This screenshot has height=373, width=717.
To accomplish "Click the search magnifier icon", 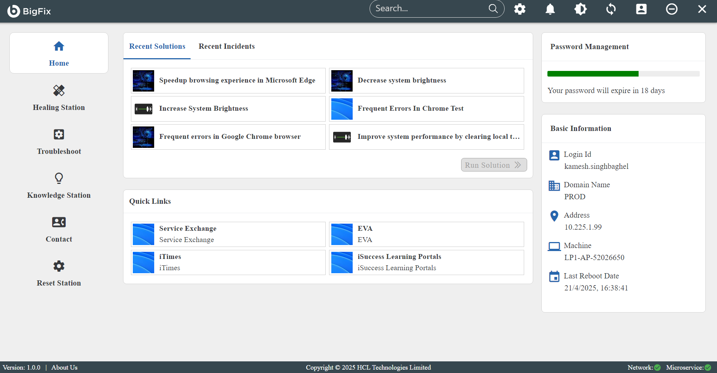I will [493, 9].
